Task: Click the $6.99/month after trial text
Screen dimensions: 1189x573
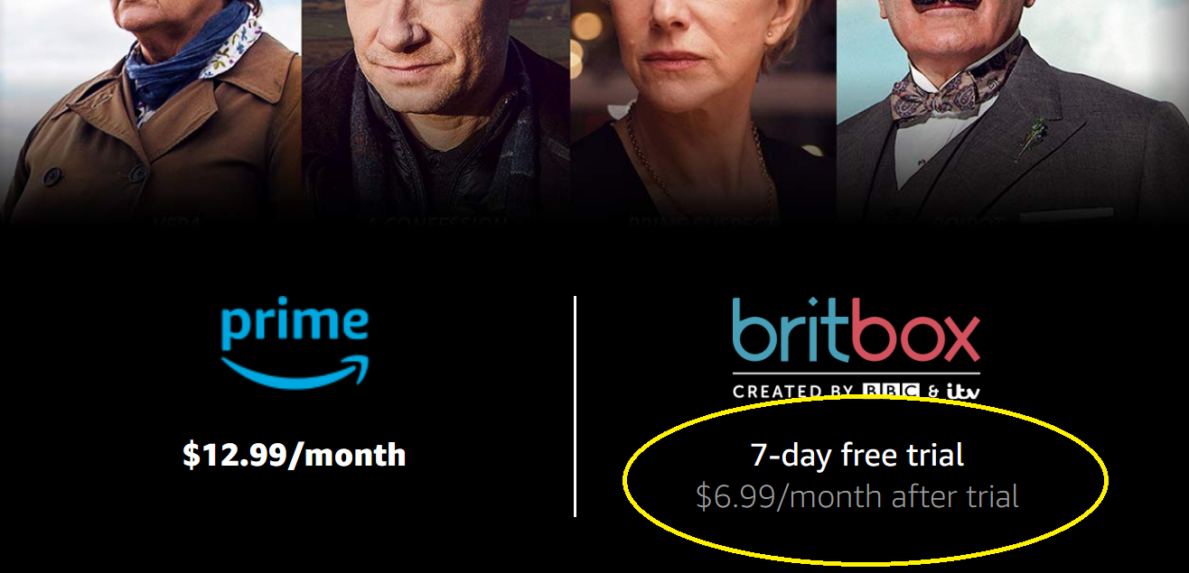Action: (x=857, y=496)
